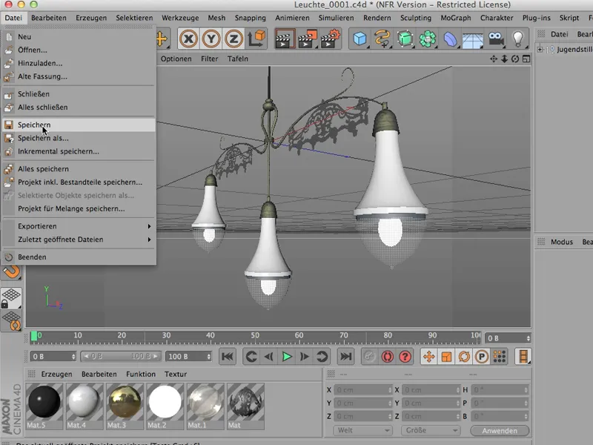The height and width of the screenshot is (445, 593).
Task: Click the 100 B end frame field
Action: point(188,357)
